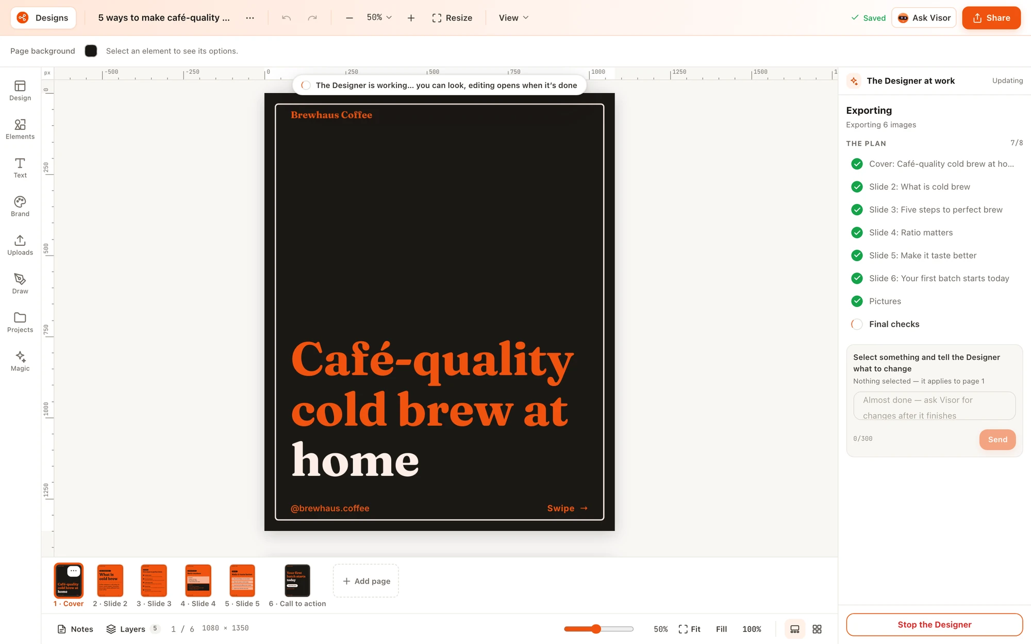Click the Resize tool
Image resolution: width=1031 pixels, height=644 pixels.
[x=452, y=18]
